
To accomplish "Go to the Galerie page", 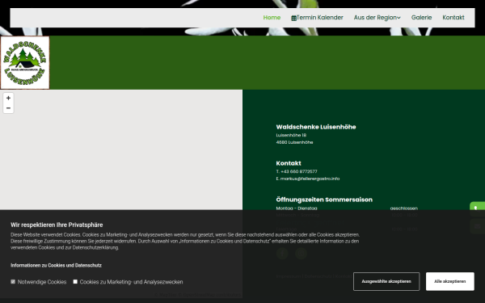I will click(421, 18).
